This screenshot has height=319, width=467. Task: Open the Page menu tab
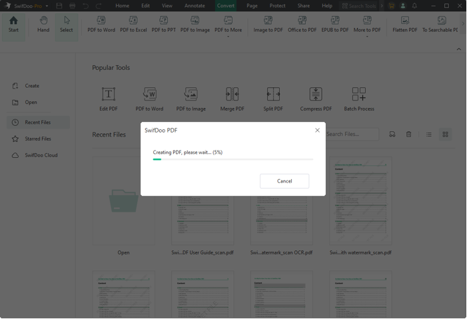(252, 5)
